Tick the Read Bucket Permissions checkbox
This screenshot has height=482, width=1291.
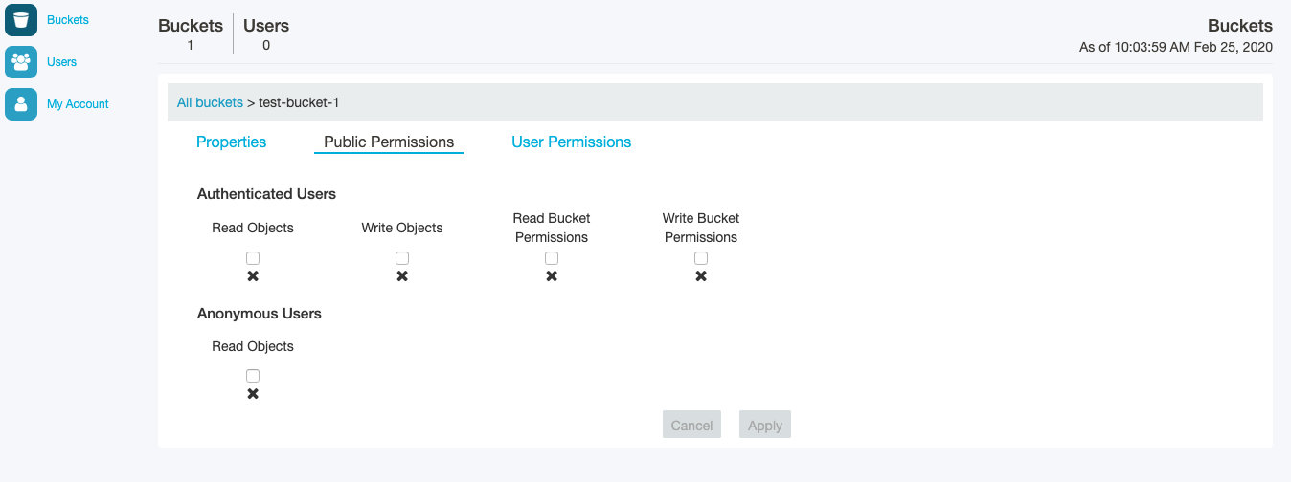tap(552, 258)
